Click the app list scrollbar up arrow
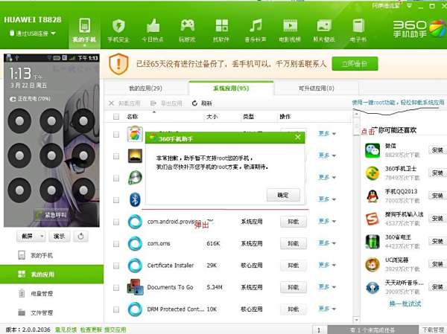 [x=356, y=114]
